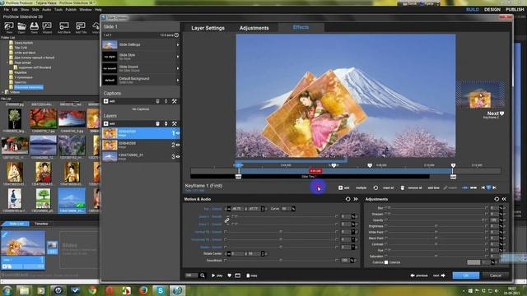Click the copy button
Screen dimensions: 527x296
252,275
